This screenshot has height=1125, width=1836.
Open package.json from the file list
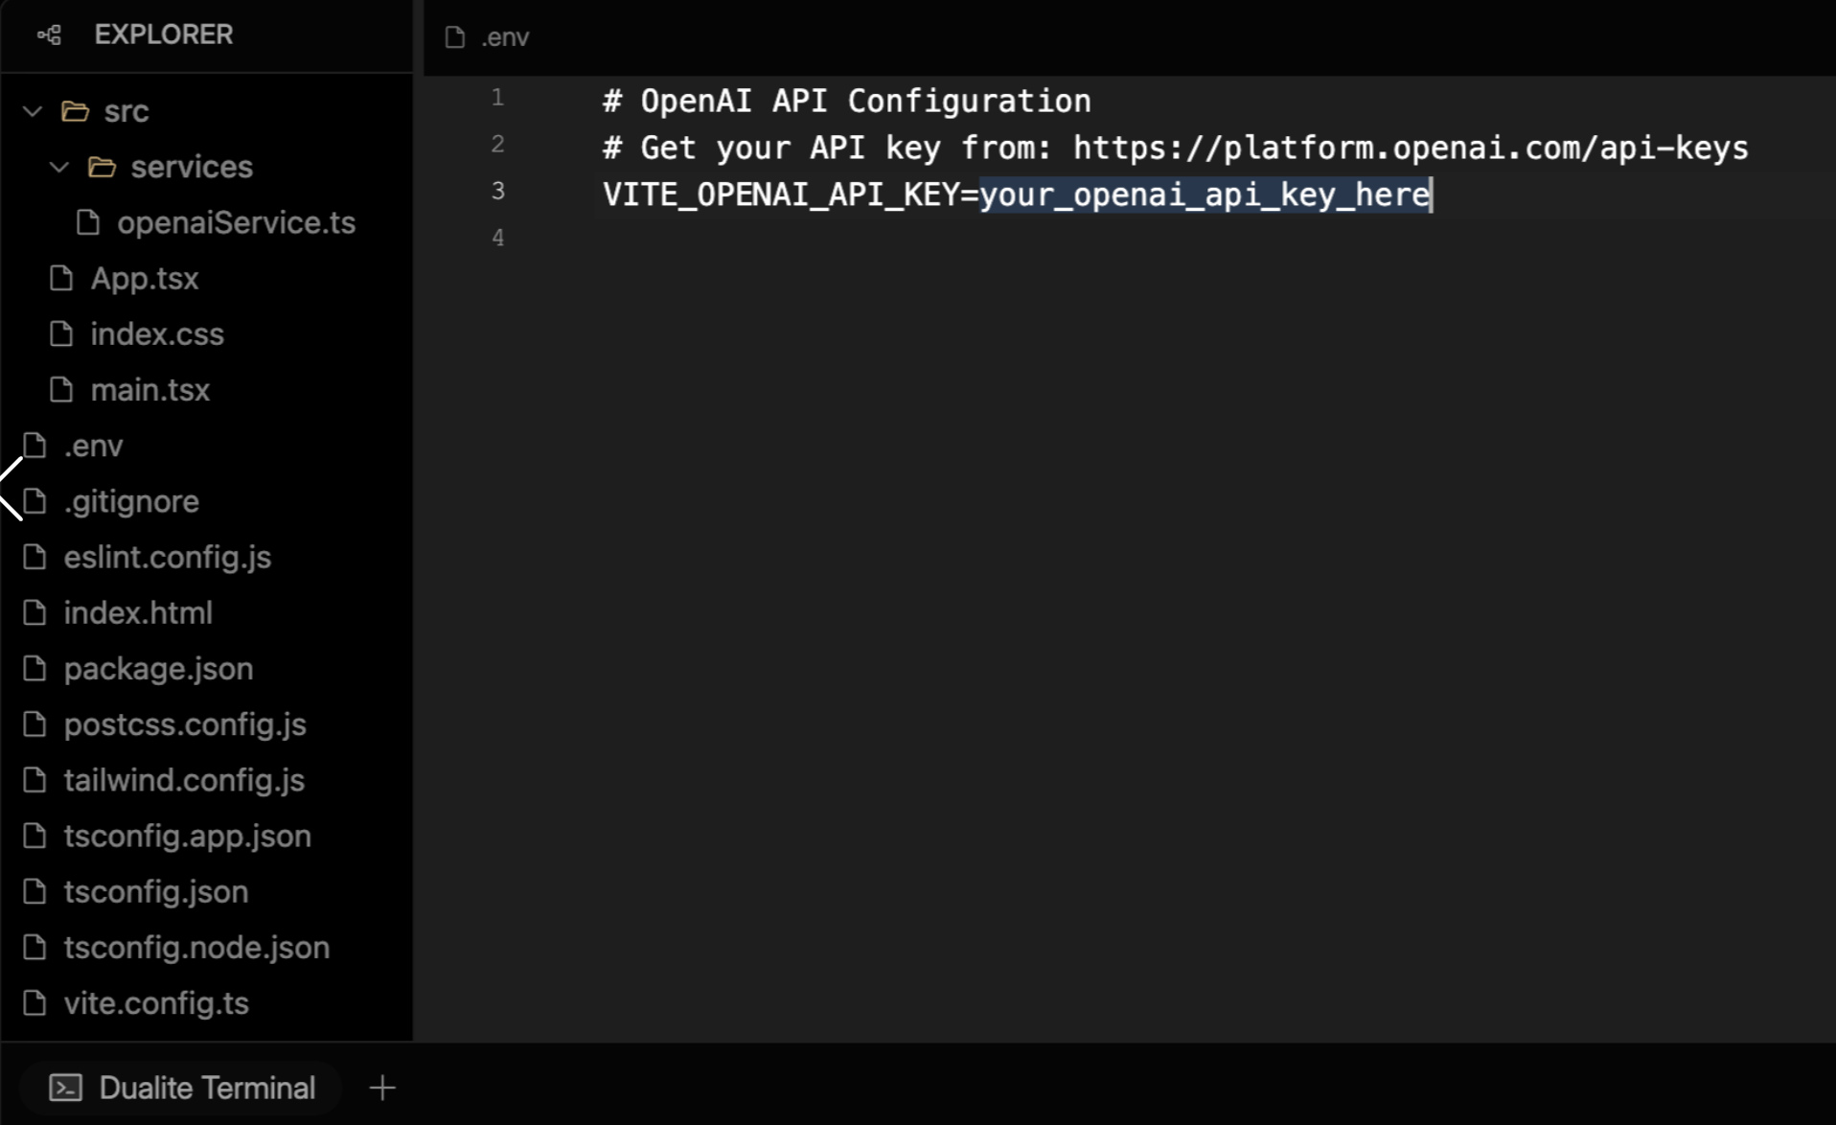pos(158,668)
